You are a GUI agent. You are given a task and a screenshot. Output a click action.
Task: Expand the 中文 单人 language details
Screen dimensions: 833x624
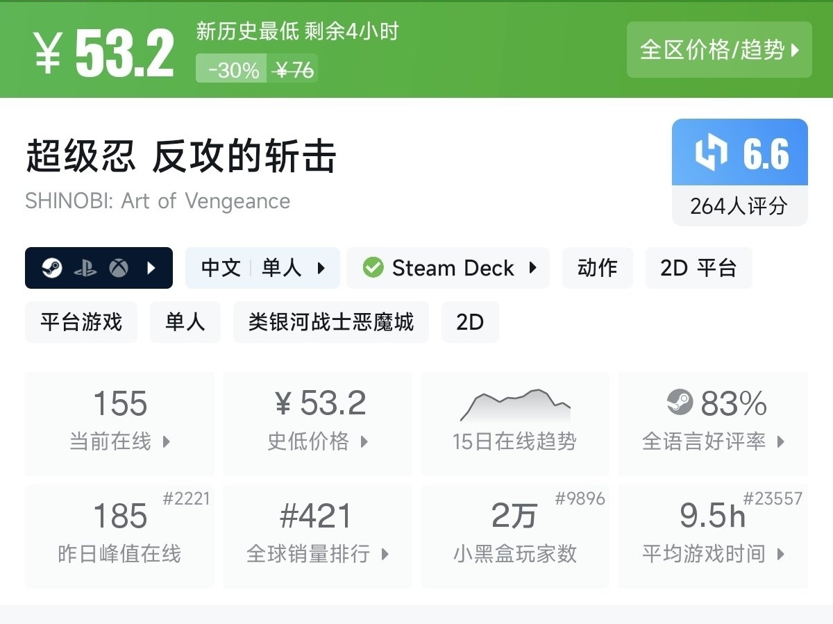(262, 268)
